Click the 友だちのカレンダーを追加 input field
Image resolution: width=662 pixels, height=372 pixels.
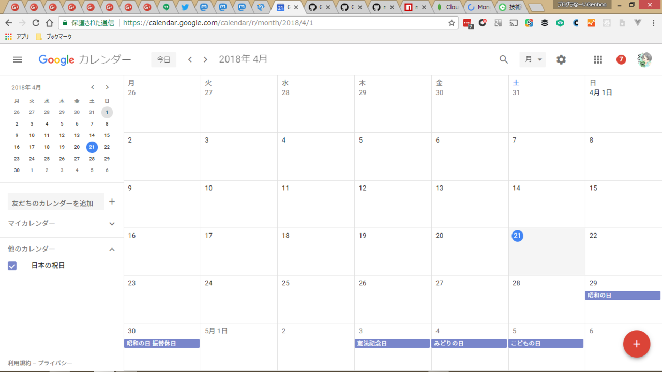pos(56,203)
